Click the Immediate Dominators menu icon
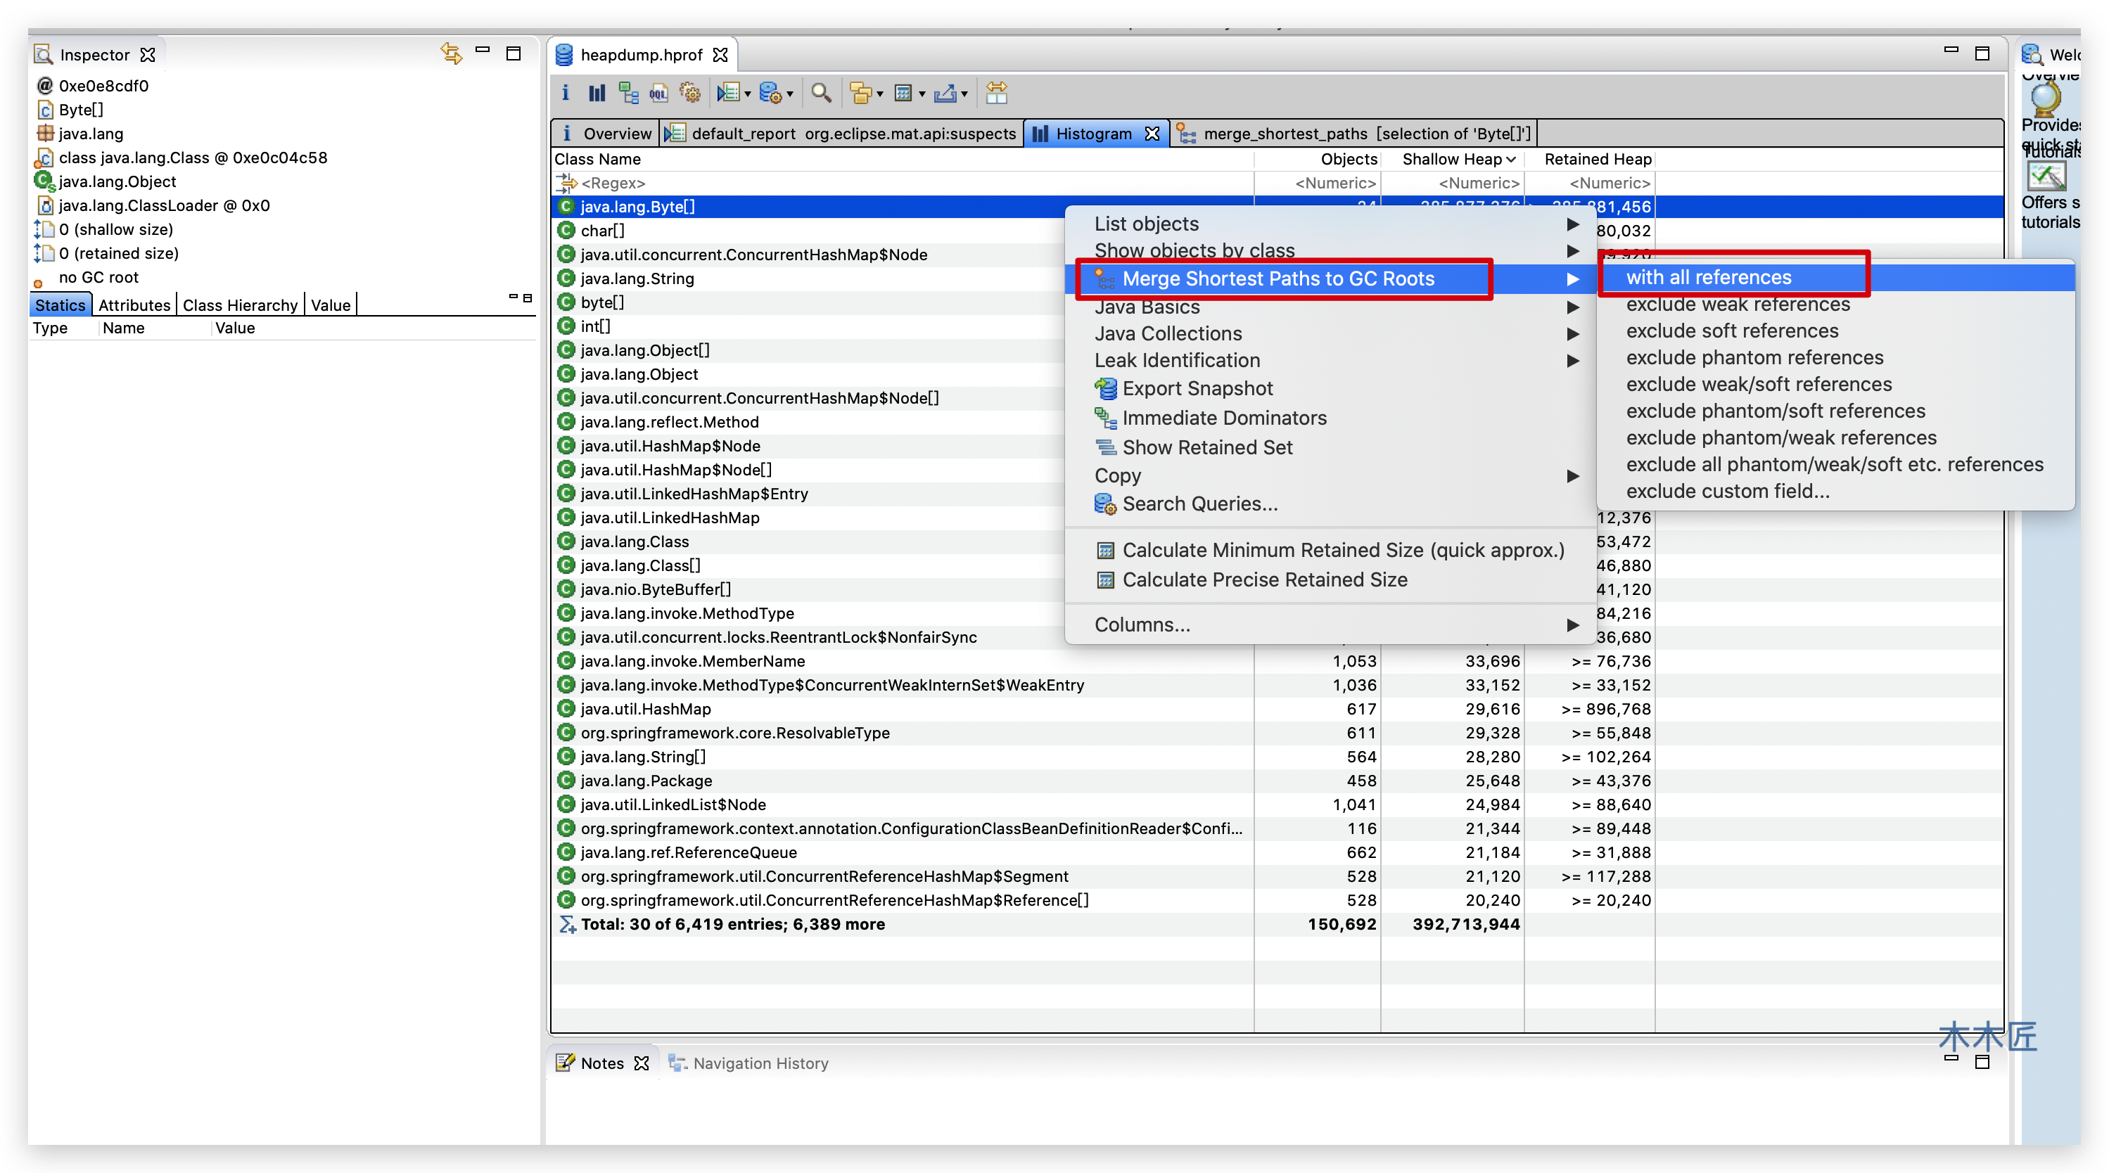Screen dimensions: 2109x1173 pyautogui.click(x=1105, y=418)
